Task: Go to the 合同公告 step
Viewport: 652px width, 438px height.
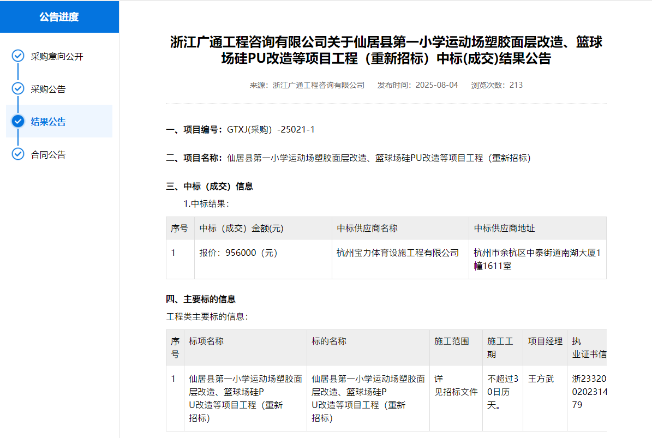Action: coord(48,155)
